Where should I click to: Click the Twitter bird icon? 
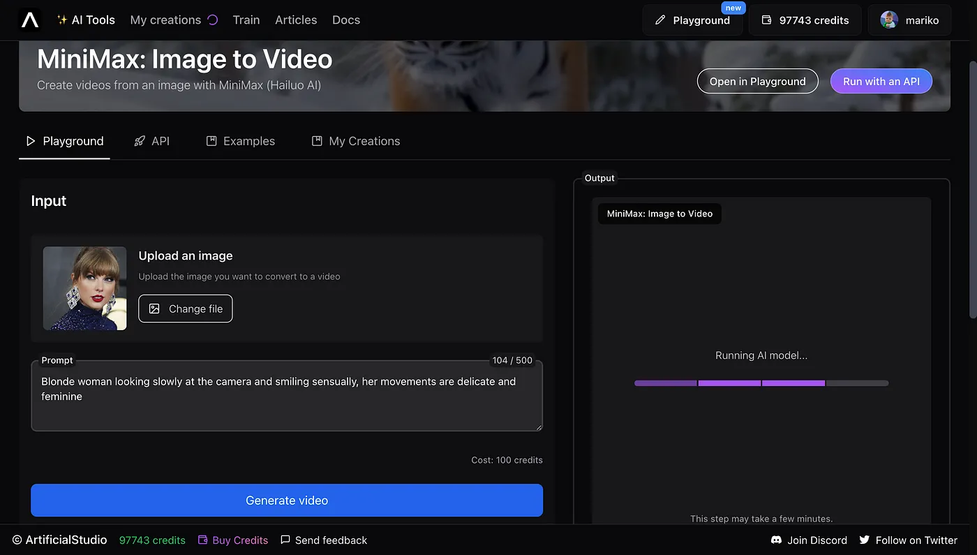click(x=865, y=540)
